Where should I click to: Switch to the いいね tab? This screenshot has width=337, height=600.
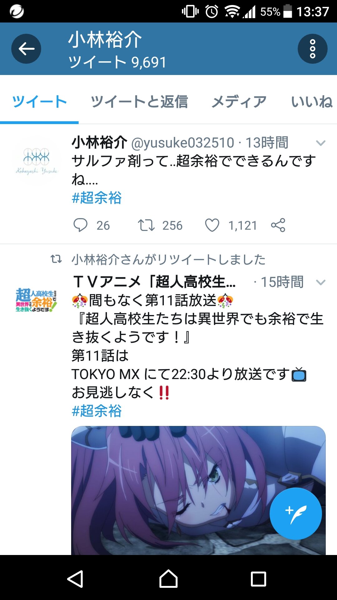[312, 102]
